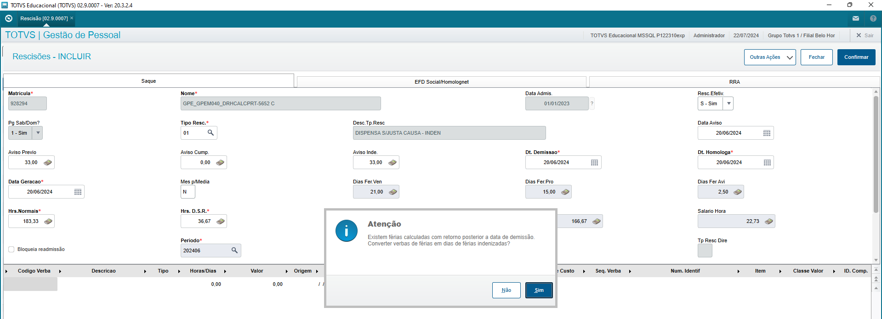The width and height of the screenshot is (882, 319).
Task: Open the mail messages icon
Action: coord(856,18)
